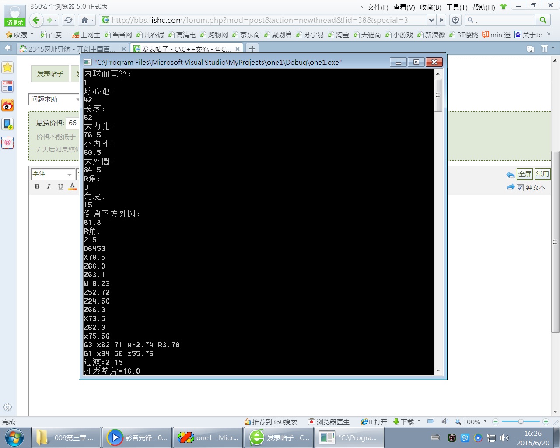Toggle the sidebar collapse arrow beside tabs
Image resolution: width=560 pixels, height=448 pixels.
[8, 48]
